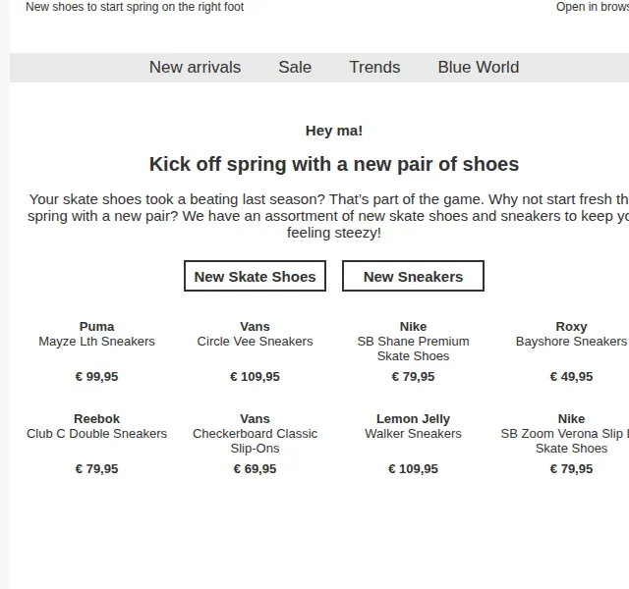View Nike SB Shane Premium Skate Shoes
The height and width of the screenshot is (589, 629).
click(413, 348)
